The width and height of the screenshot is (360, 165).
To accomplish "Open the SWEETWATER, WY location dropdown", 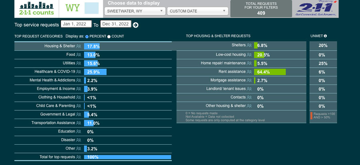I will click(134, 11).
